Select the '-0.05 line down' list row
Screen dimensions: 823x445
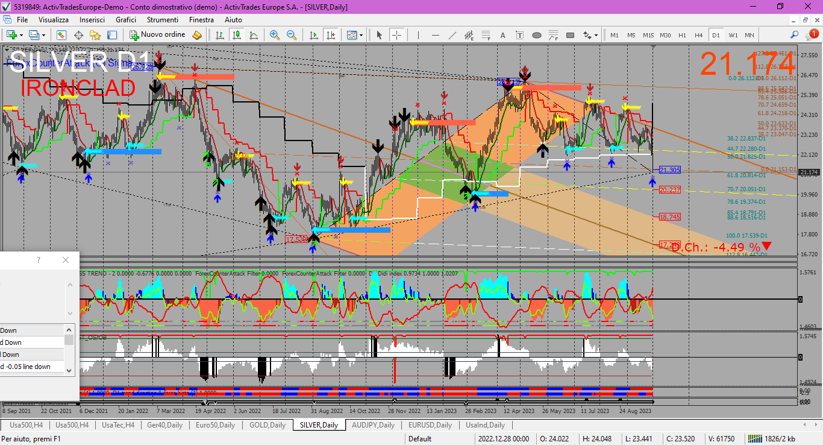[x=32, y=367]
